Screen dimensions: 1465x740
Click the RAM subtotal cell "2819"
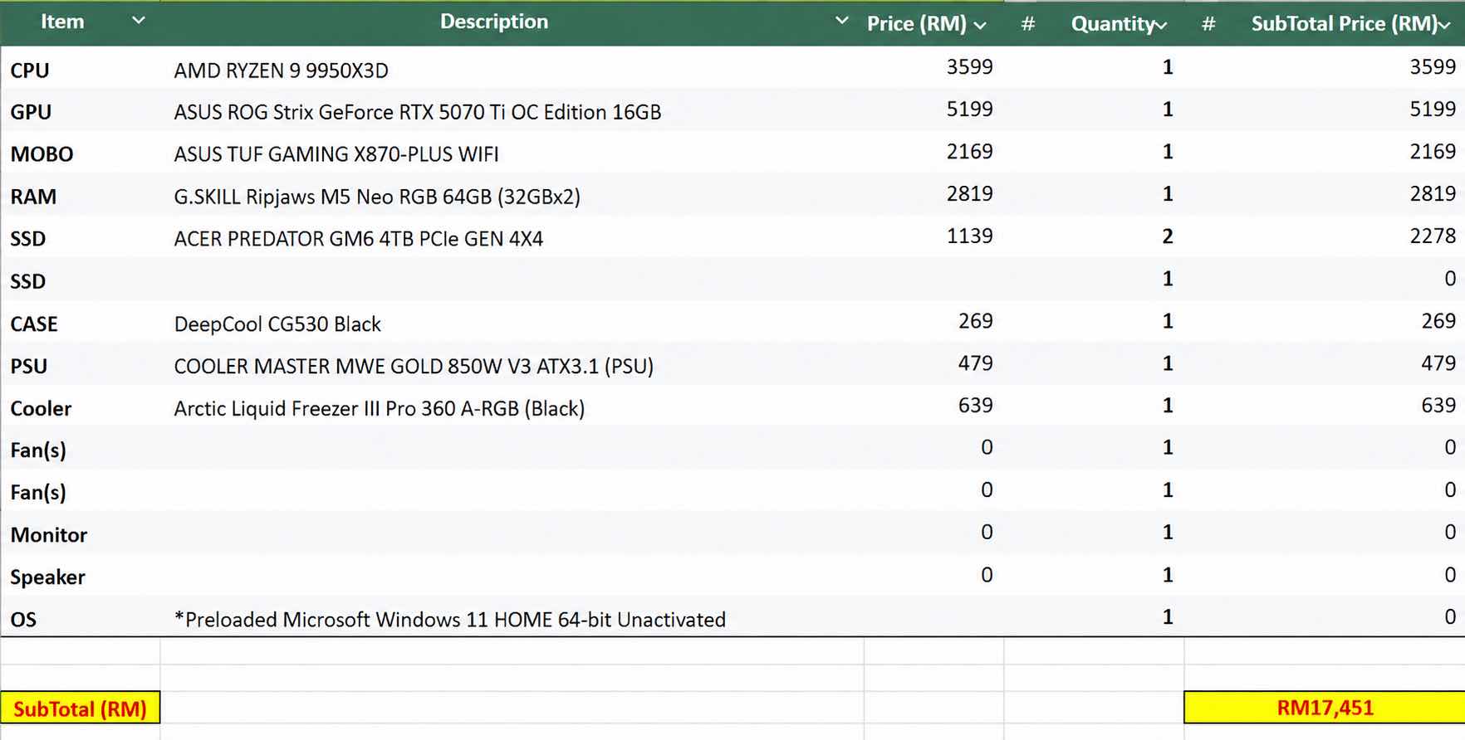pos(1433,194)
